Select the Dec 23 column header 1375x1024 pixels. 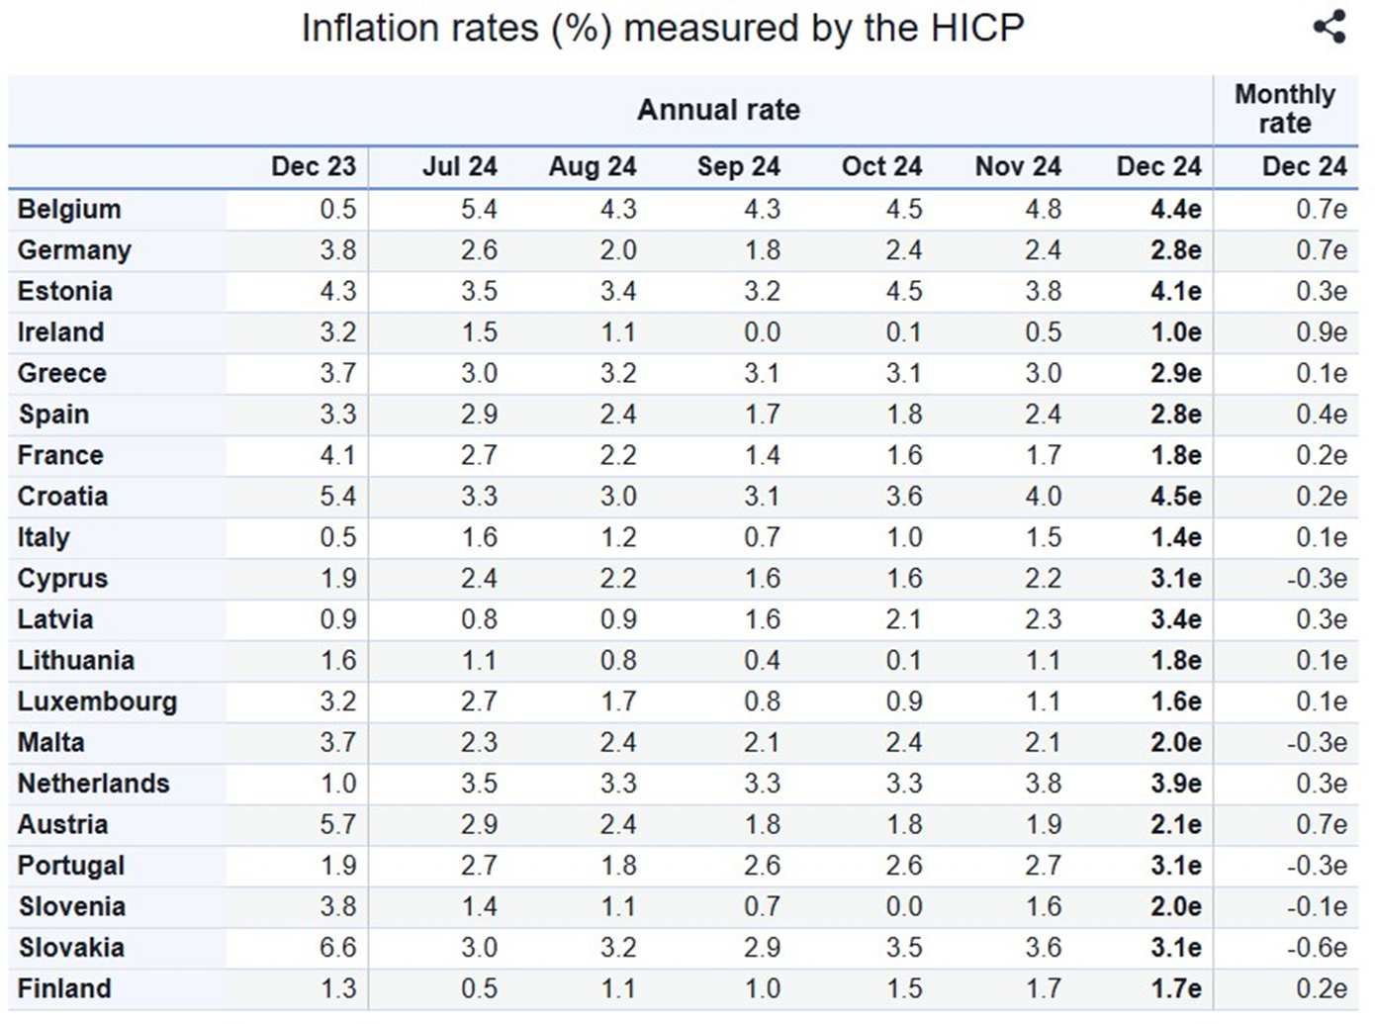pyautogui.click(x=313, y=166)
